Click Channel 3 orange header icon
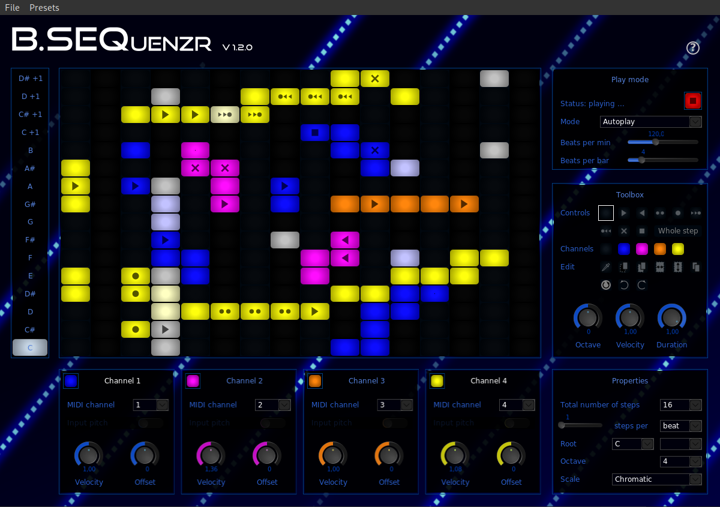Screen dimensions: 720x507 coord(315,381)
